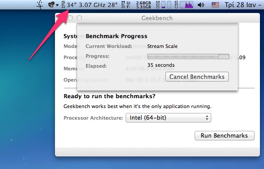Viewport: 264px width, 169px height.
Task: Click the CPU usage graph in menu bar
Action: pos(187,5)
